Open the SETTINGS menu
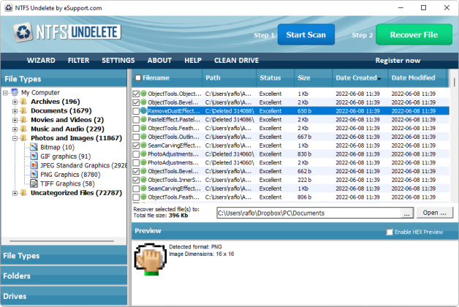459x307 pixels. [x=118, y=60]
